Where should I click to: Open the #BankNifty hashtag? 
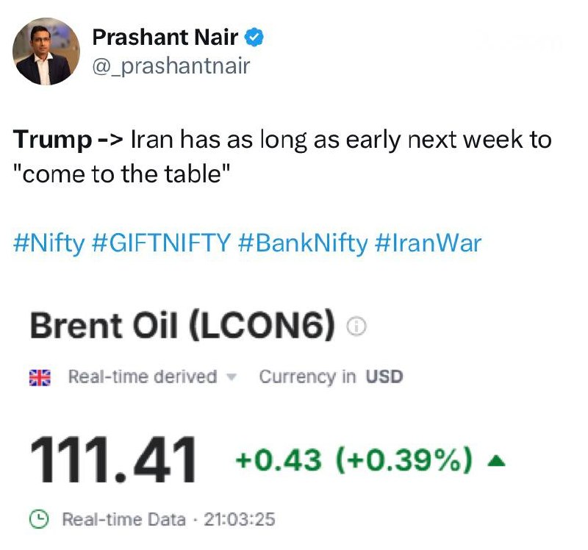click(x=303, y=243)
